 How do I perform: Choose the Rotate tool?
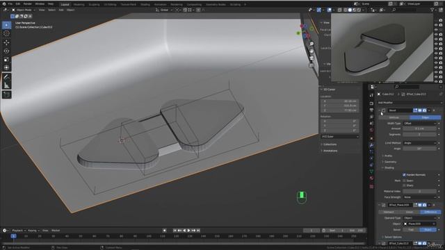point(6,51)
